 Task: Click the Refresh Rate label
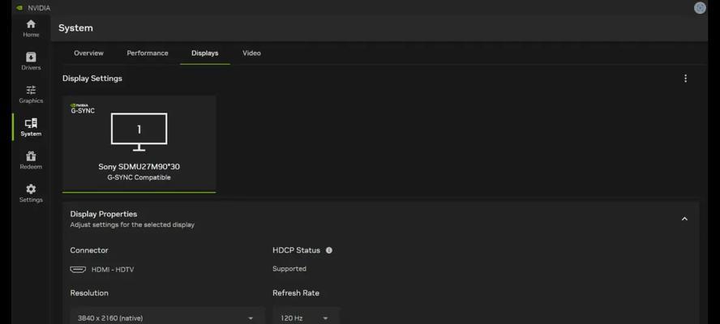(296, 292)
